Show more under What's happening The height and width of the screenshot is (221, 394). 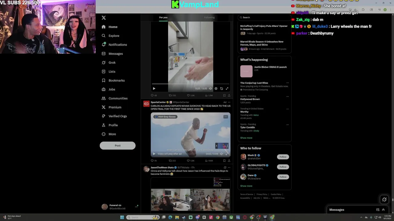point(246,138)
